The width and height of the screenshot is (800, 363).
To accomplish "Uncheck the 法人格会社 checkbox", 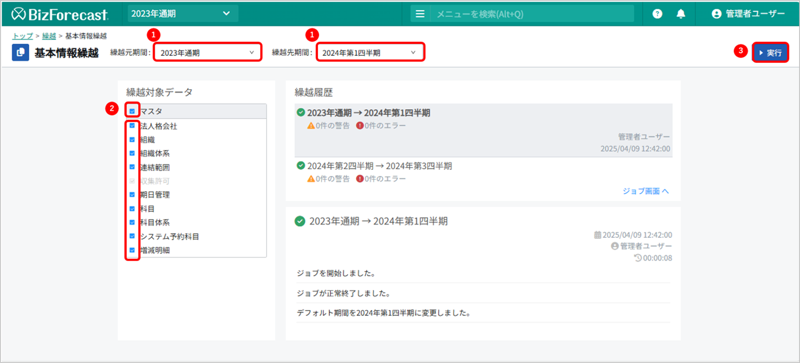I will [132, 126].
